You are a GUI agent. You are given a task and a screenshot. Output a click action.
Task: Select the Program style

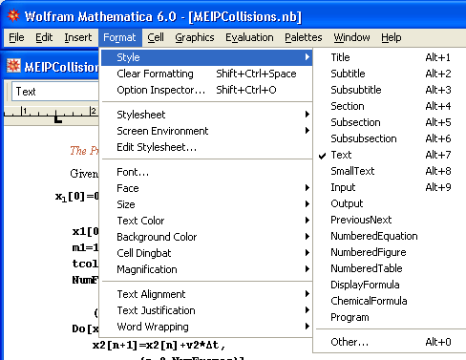pyautogui.click(x=391, y=317)
